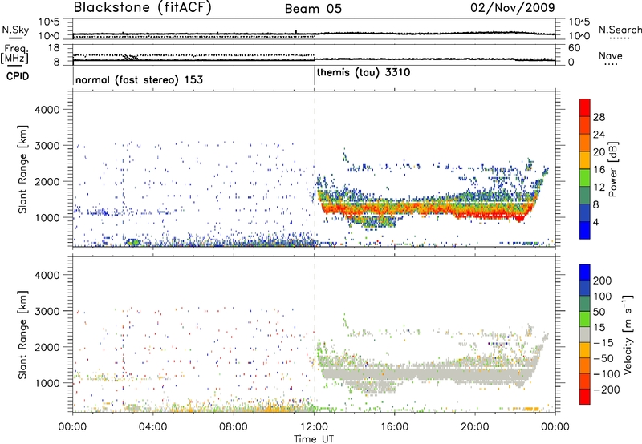Click the date 02/Nov/2009
This screenshot has height=444, width=642.
point(513,7)
